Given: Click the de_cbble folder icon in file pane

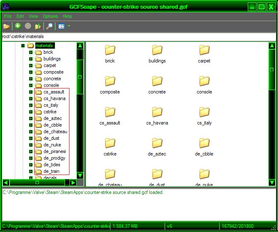Looking at the screenshot, I should coord(204,143).
